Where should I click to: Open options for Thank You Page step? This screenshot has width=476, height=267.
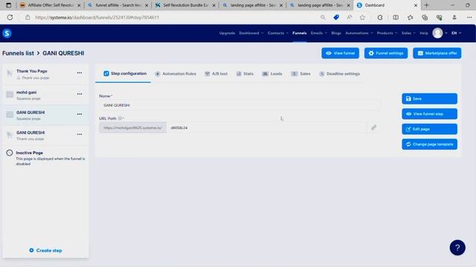(x=80, y=73)
